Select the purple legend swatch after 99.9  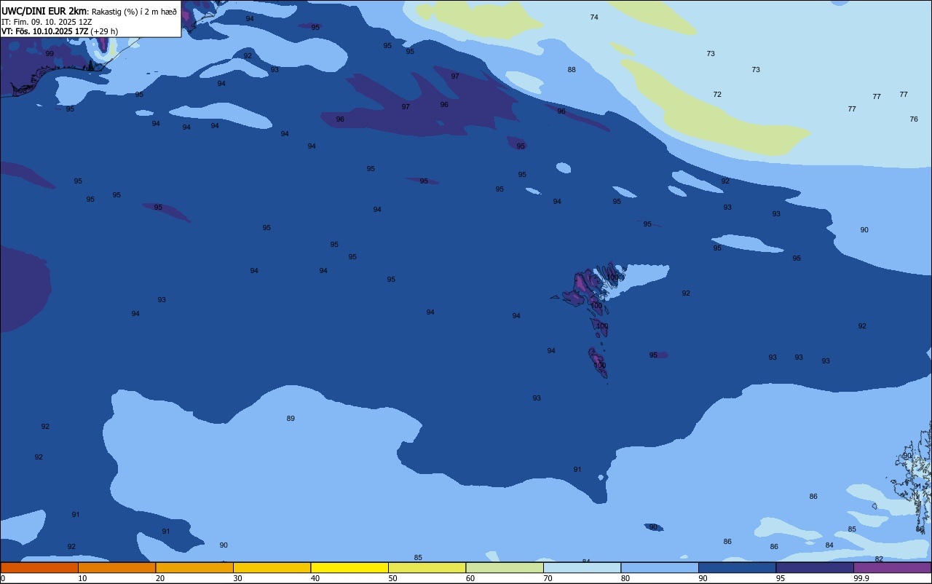[x=893, y=567]
